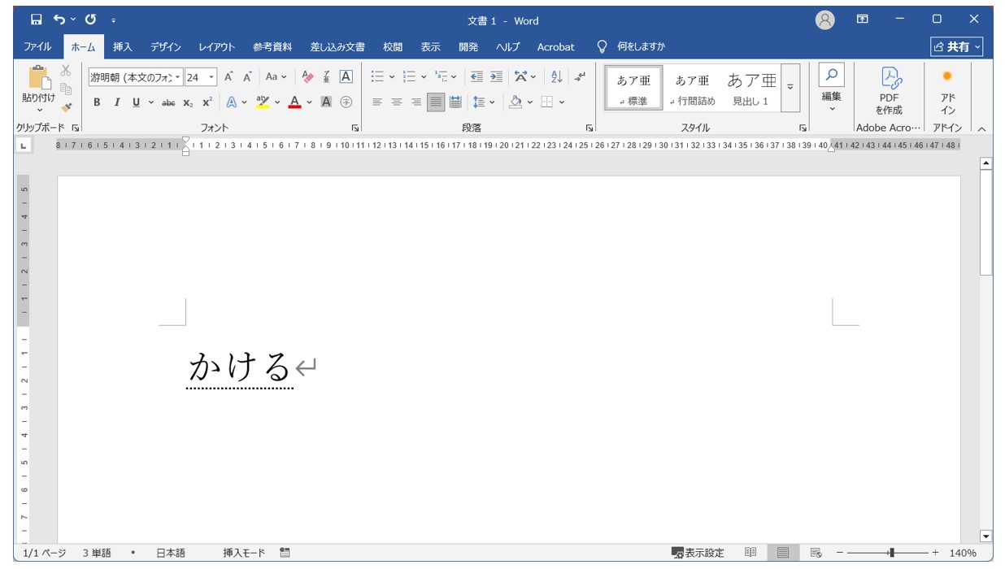The image size is (1005, 569).
Task: Redo with the repeat arrow icon
Action: [90, 20]
